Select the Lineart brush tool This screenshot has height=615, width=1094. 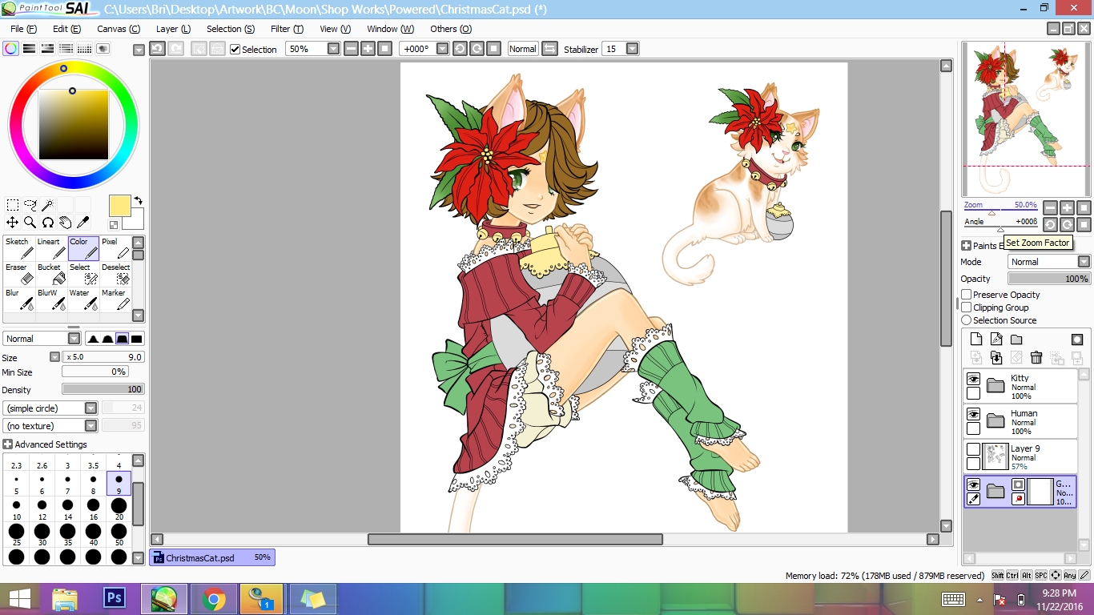[x=51, y=249]
